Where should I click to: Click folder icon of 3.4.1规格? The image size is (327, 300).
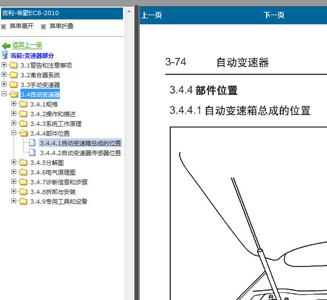click(23, 104)
